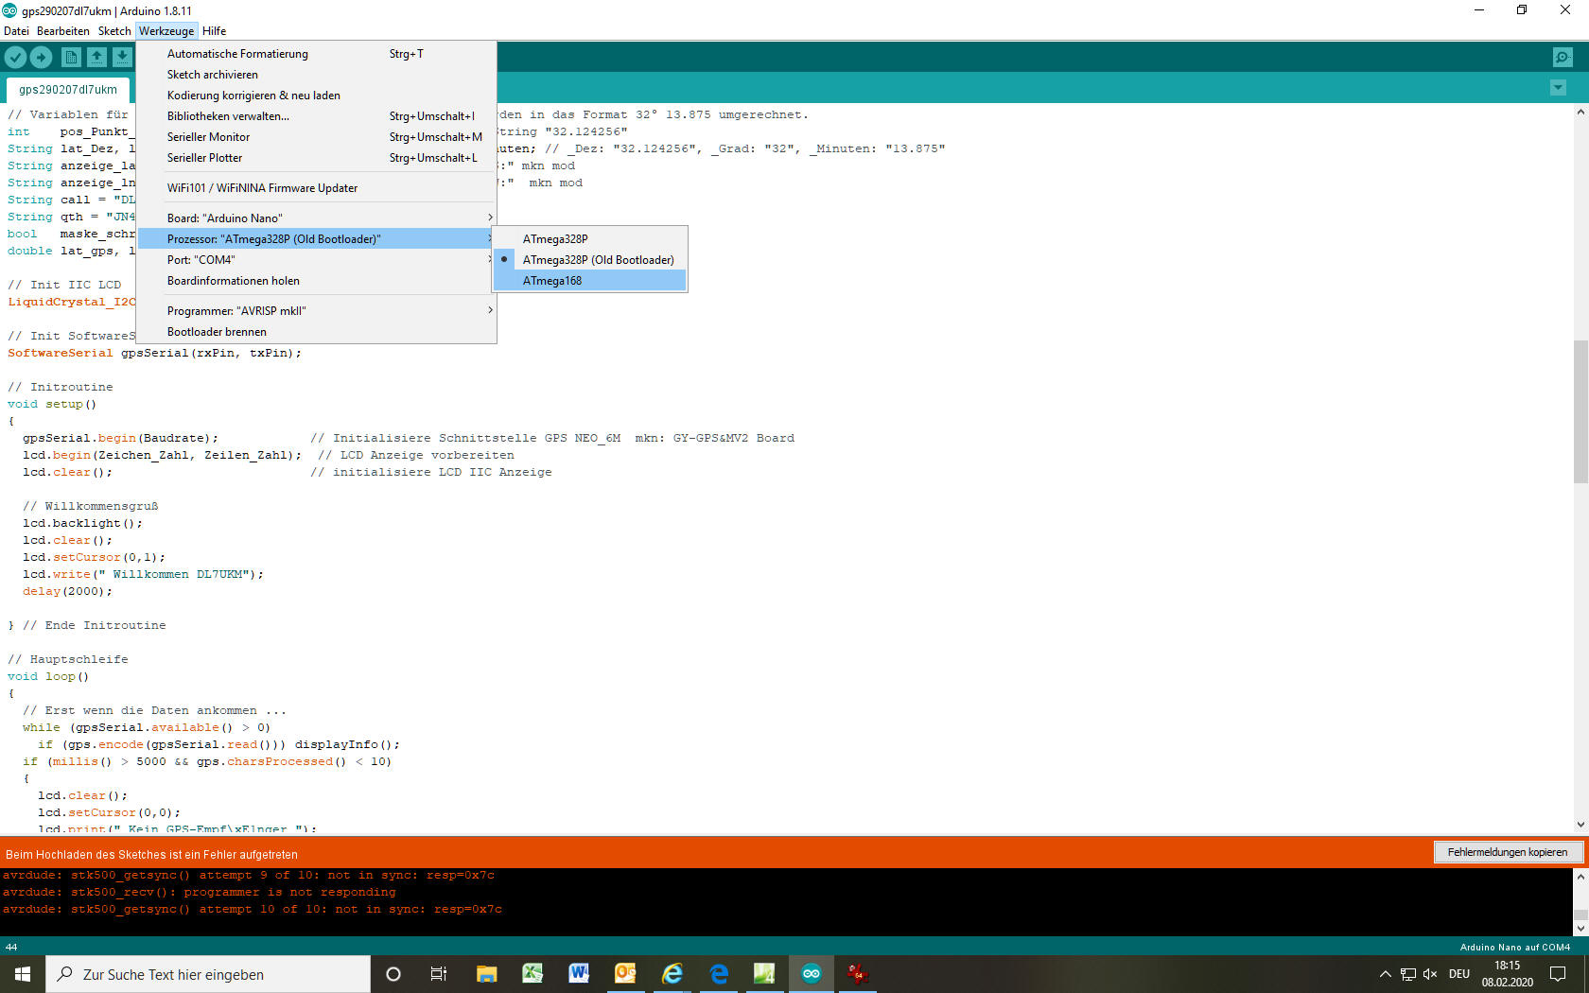Open the tab menu dropdown arrow
Viewport: 1589px width, 993px height.
click(1558, 88)
